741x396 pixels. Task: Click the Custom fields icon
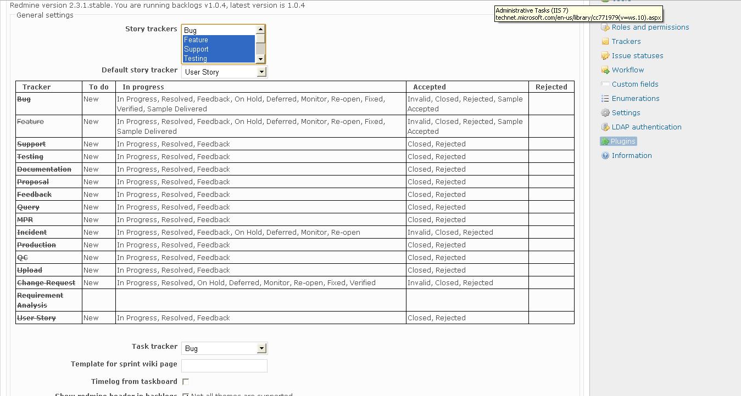click(605, 84)
